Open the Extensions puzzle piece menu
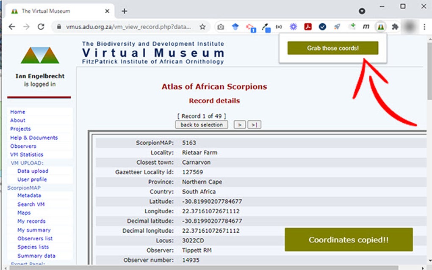The image size is (432, 270). pos(395,26)
